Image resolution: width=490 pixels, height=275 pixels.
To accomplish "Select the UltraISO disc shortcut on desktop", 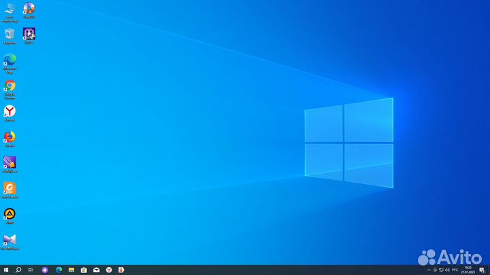I will point(29,10).
